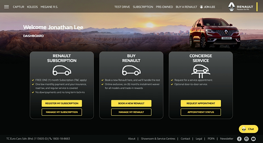Open the Facebook page icon
The width and height of the screenshot is (263, 143).
[239, 139]
